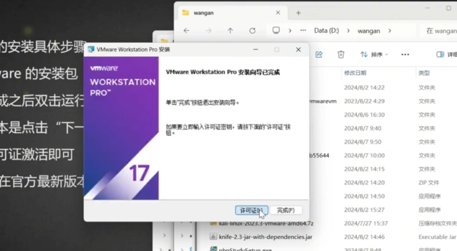This screenshot has height=251, width=457.
Task: Select wangan in the breadcrumb path
Action: tap(369, 31)
